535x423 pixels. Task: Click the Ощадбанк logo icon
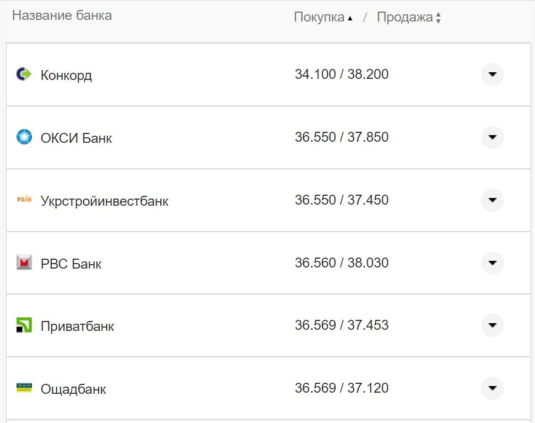pyautogui.click(x=24, y=388)
